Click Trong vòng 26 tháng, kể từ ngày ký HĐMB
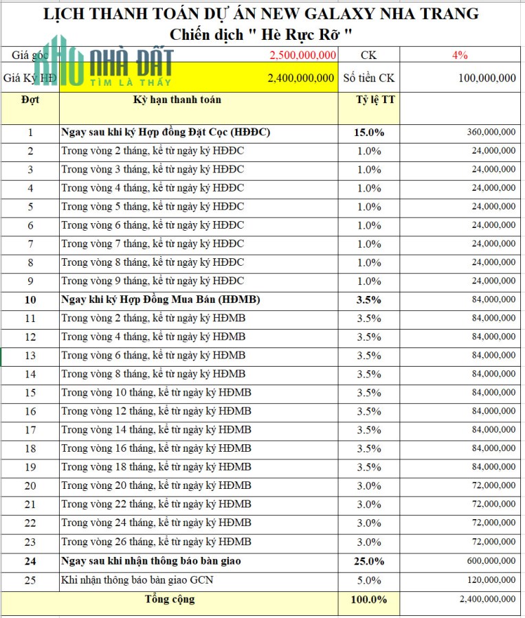This screenshot has width=525, height=618. [x=156, y=542]
